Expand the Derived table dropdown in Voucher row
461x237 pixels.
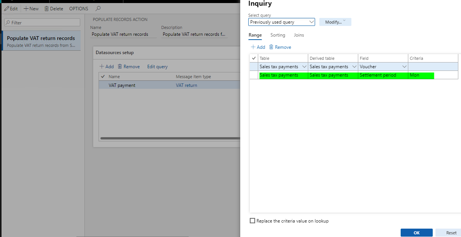[x=354, y=67]
